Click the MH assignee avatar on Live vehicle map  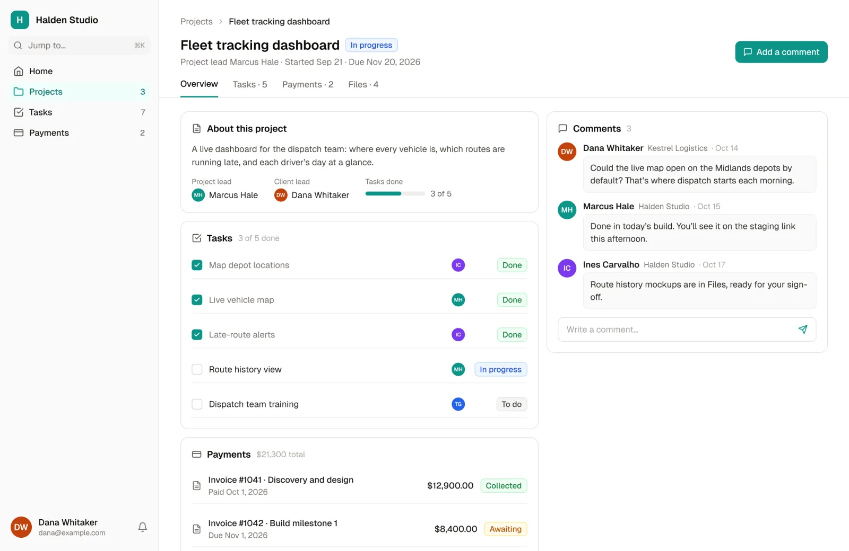click(458, 300)
